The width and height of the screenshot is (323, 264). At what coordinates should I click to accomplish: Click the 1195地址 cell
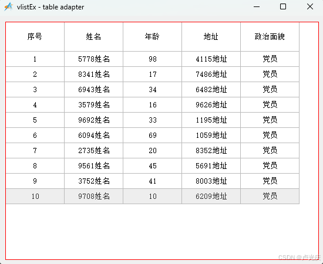tap(211, 120)
